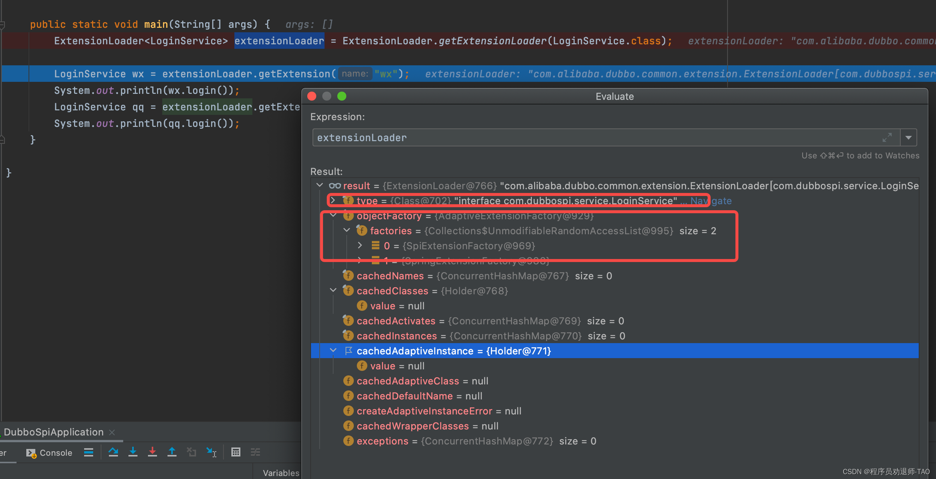Click the watch glasses icon beside result
This screenshot has width=936, height=479.
click(335, 185)
